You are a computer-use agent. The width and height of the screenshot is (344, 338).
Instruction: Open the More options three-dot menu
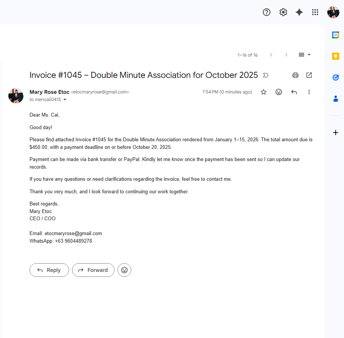pos(309,92)
